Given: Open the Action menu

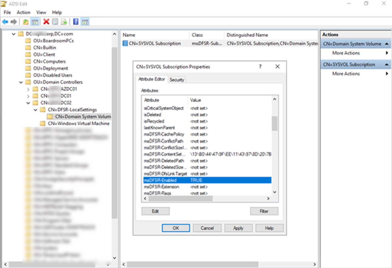Looking at the screenshot, I should click(x=23, y=12).
